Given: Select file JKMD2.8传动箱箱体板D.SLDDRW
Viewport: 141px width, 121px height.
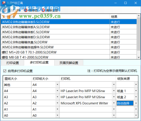Looking at the screenshot, I should pos(69,37).
